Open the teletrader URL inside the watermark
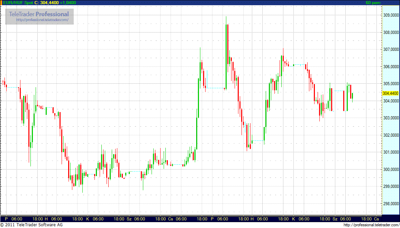400x228 pixels. coord(45,20)
